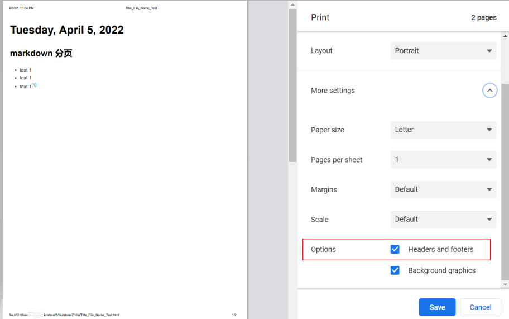Open the Scale dropdown showing Default
The height and width of the screenshot is (319, 509).
[x=443, y=219]
